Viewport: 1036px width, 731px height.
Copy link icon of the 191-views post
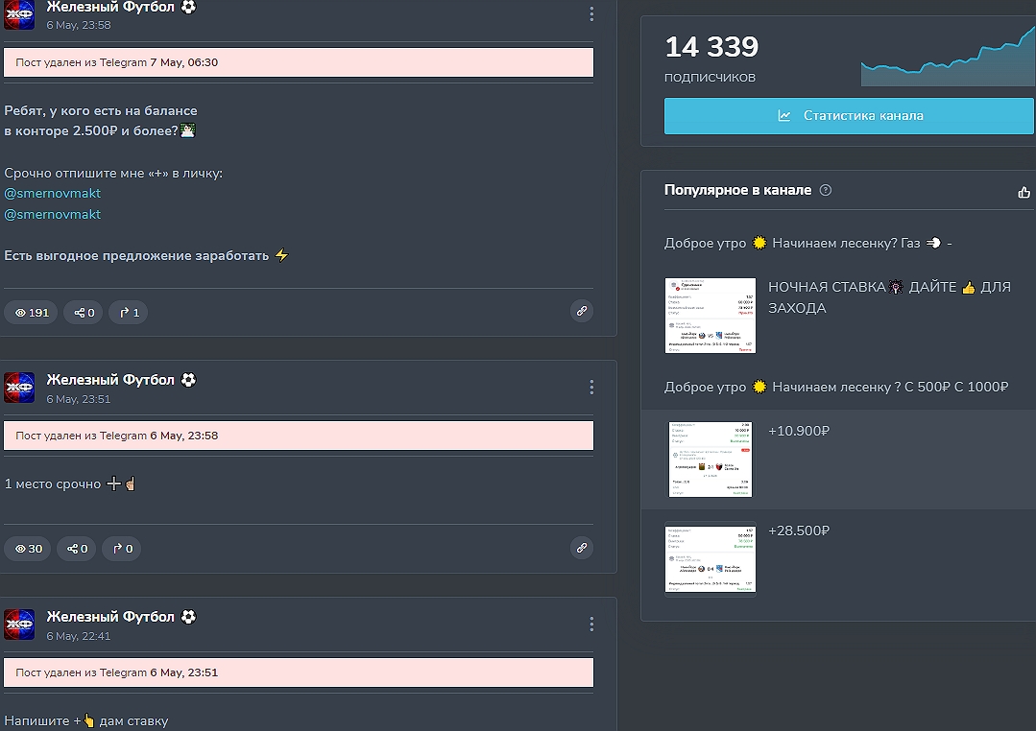click(581, 312)
